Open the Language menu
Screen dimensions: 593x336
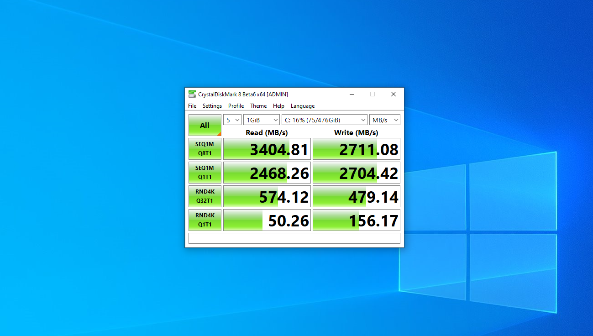[303, 106]
